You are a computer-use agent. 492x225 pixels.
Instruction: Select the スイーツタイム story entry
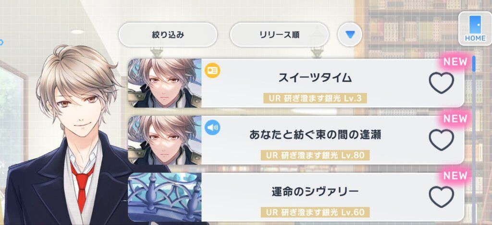pyautogui.click(x=296, y=83)
